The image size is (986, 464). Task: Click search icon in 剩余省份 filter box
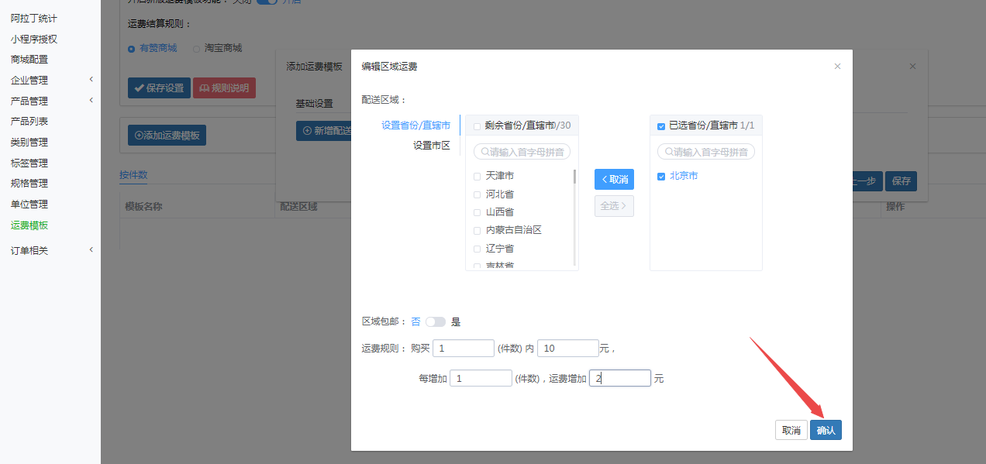click(x=485, y=152)
